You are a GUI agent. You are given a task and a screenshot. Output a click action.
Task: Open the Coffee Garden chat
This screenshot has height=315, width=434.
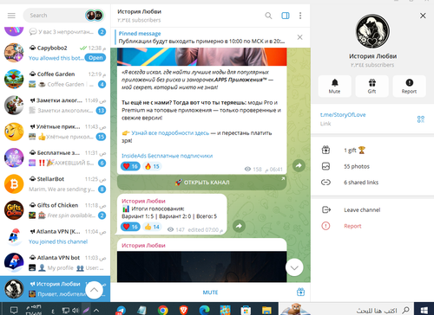55,79
